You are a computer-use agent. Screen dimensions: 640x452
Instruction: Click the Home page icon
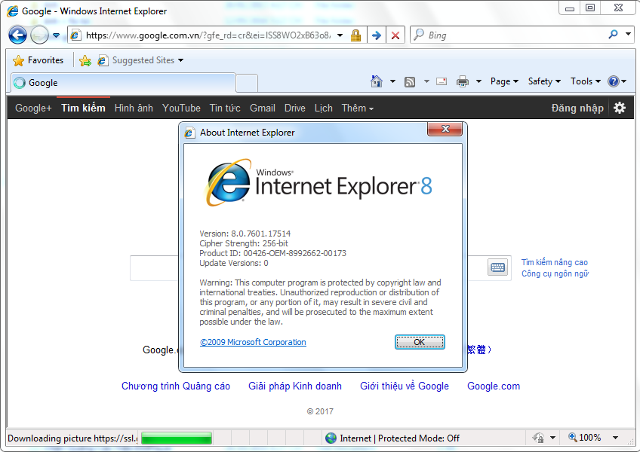click(x=377, y=81)
